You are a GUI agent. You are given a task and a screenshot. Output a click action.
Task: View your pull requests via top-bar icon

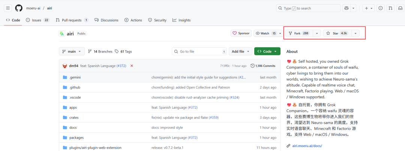click(x=390, y=8)
